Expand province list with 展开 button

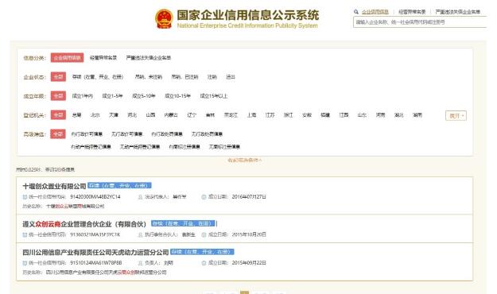[456, 116]
